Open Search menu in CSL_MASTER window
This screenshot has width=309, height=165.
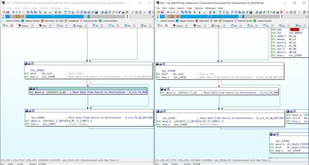click(181, 8)
